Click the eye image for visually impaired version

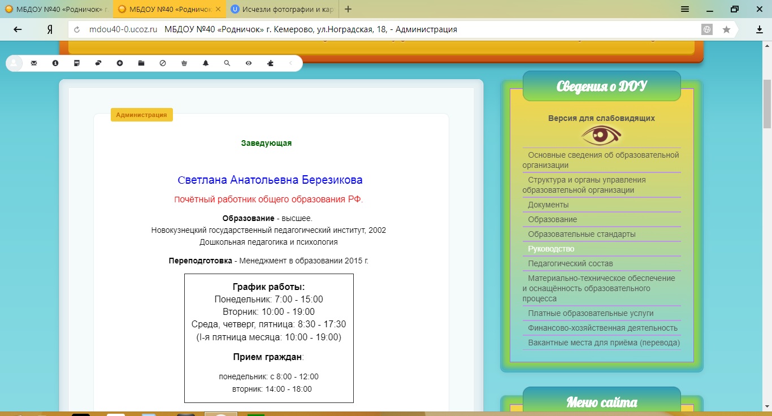click(x=601, y=135)
